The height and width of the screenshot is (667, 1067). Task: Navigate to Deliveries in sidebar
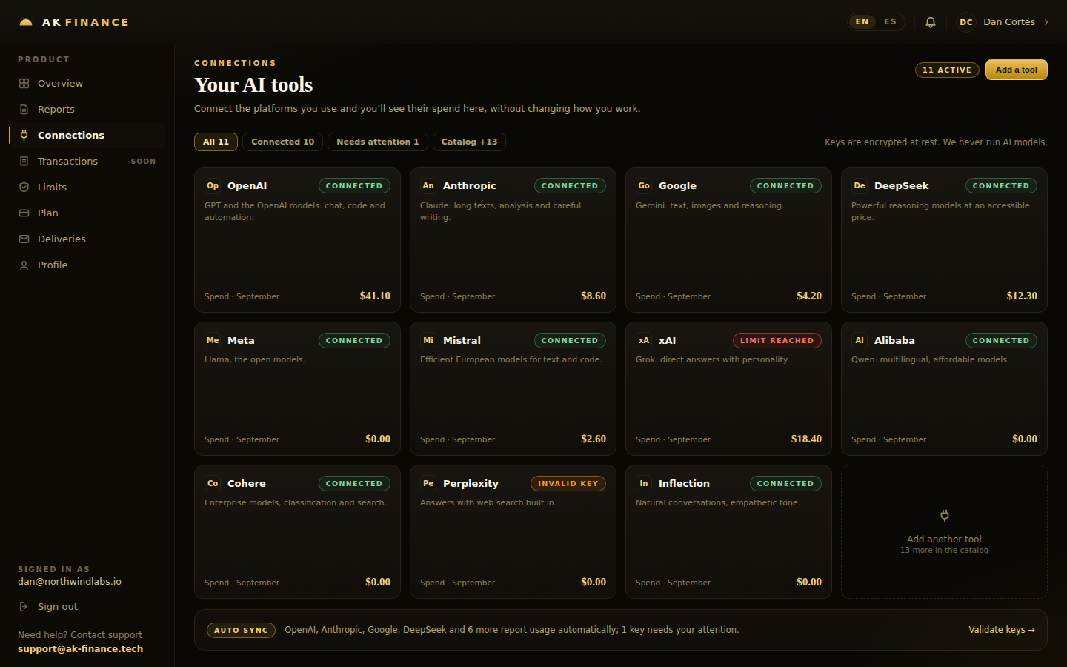click(87, 239)
